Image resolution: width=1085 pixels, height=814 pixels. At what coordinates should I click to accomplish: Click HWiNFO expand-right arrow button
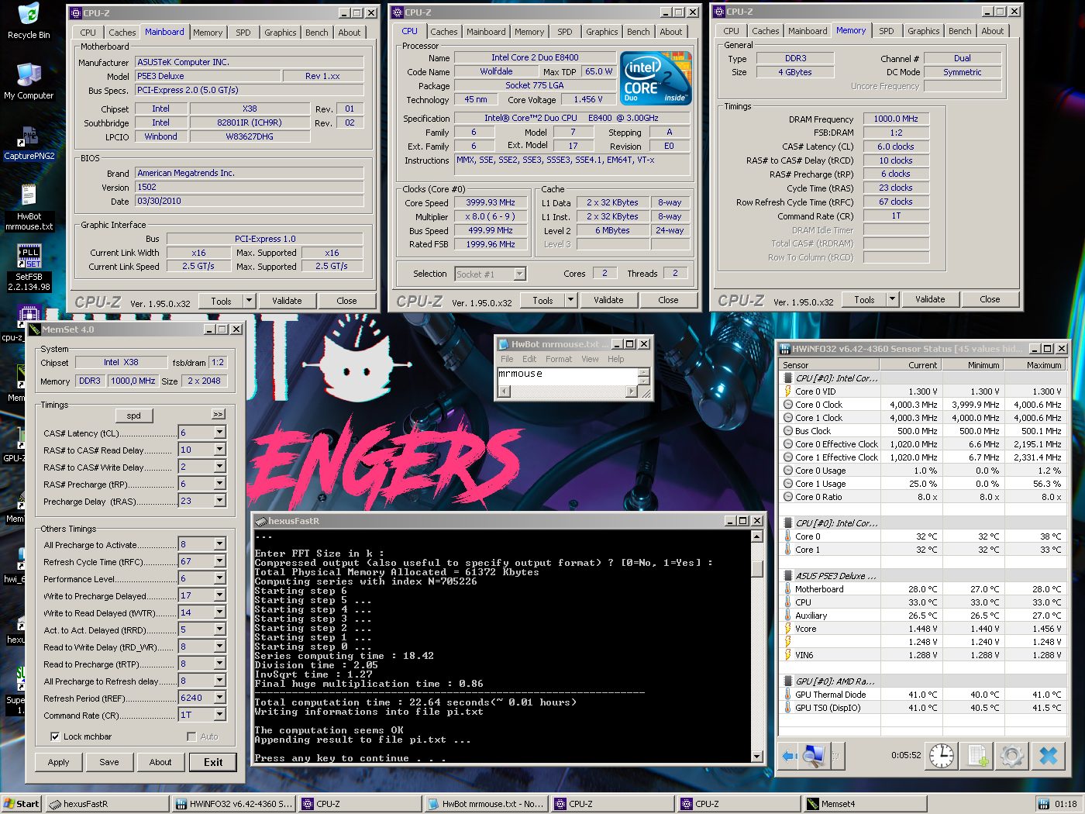836,755
